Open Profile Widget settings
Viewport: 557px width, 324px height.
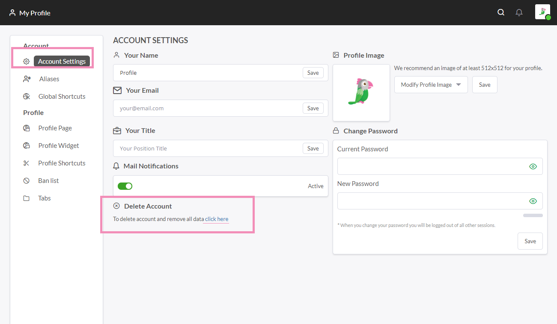59,146
